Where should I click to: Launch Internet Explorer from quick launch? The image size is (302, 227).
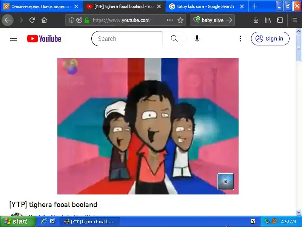[x=44, y=221]
